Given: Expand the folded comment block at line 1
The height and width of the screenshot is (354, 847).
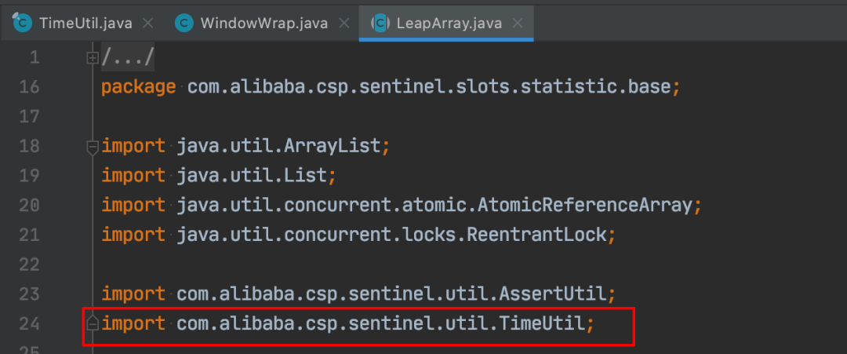Looking at the screenshot, I should click(93, 57).
